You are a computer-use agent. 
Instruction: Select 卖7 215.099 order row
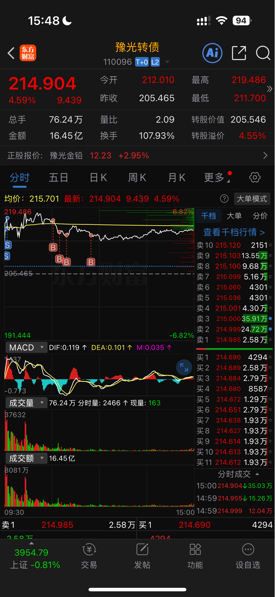tap(234, 277)
